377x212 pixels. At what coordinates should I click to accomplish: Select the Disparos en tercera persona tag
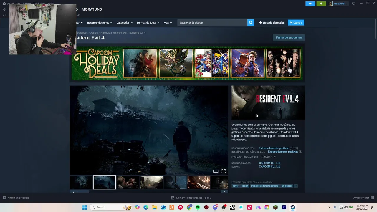[264, 186]
